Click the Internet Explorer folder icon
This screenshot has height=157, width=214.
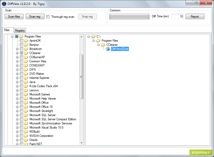pos(26,78)
